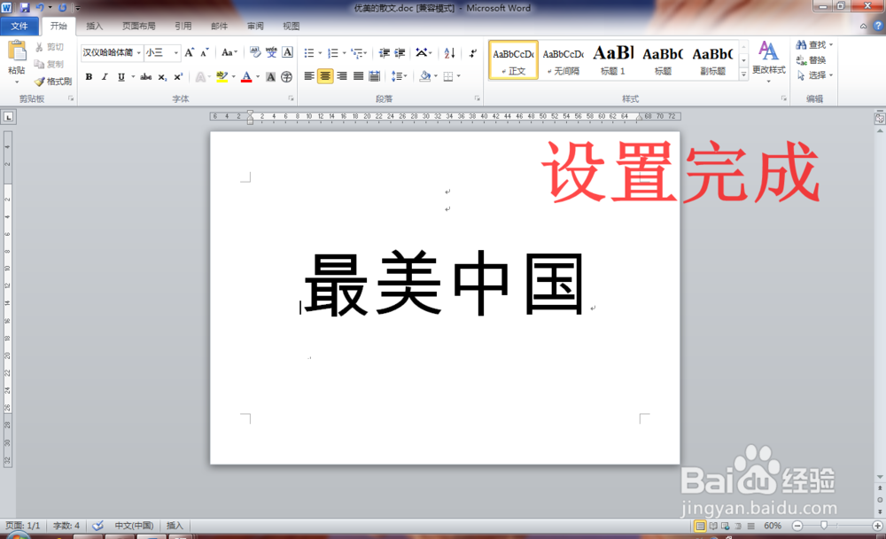Toggle italic formatting
Screen dimensions: 886x539
[104, 77]
